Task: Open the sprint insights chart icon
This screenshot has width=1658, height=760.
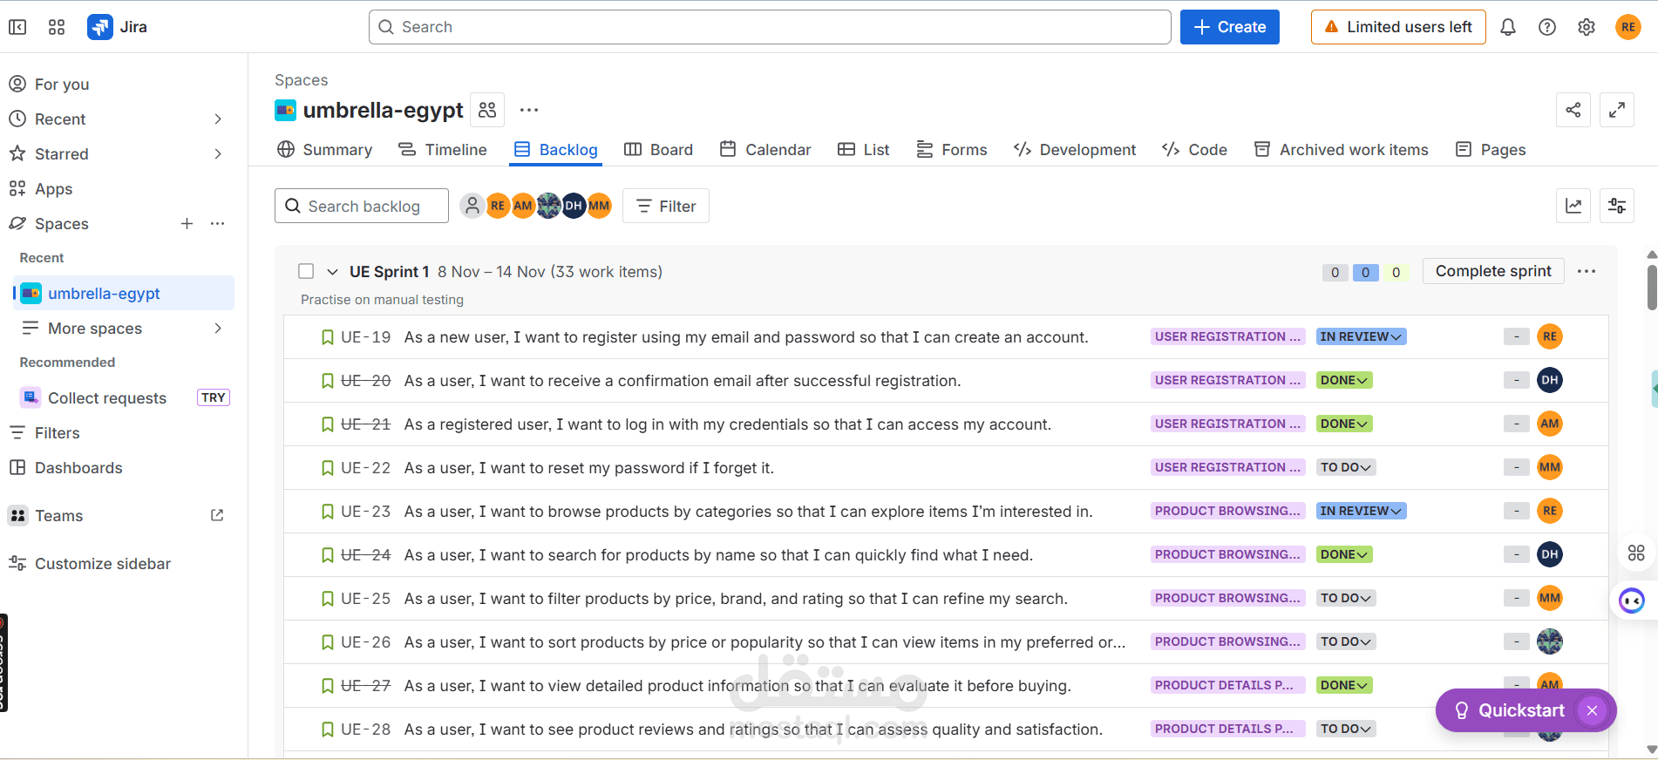Action: (x=1573, y=206)
